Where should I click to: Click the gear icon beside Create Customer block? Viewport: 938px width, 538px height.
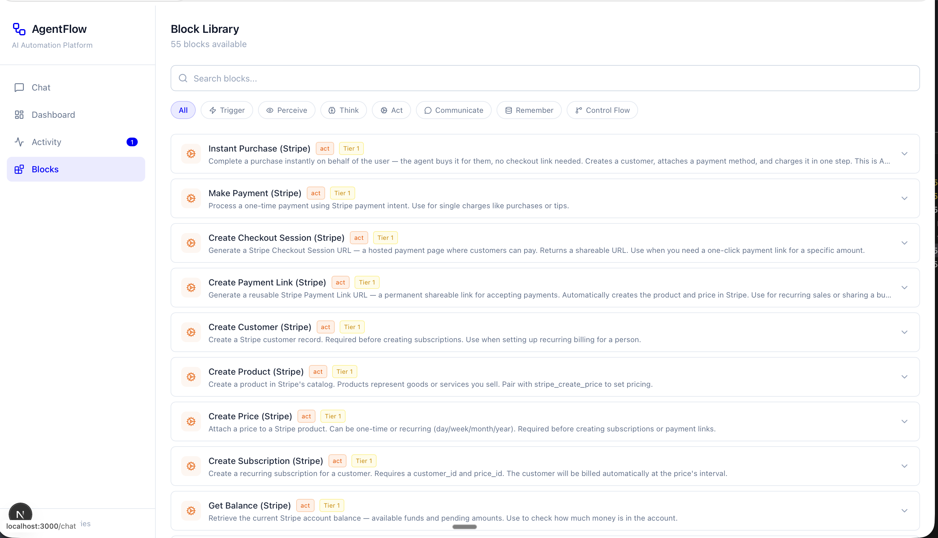(x=191, y=332)
